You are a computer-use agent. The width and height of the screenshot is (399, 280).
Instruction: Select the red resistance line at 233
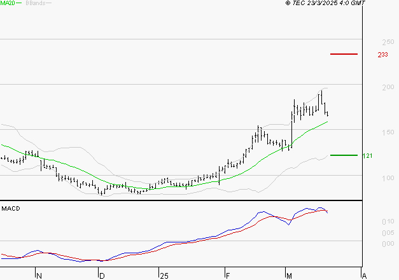pos(344,54)
